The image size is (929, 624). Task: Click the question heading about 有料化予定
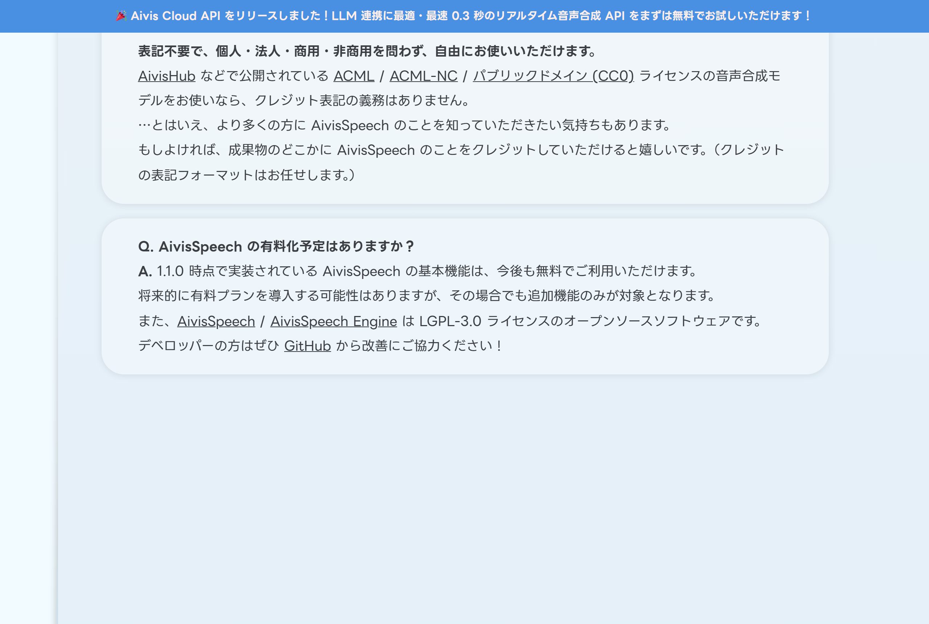tap(276, 246)
